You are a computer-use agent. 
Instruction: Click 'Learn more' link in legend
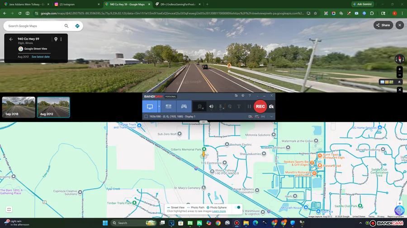click(219, 211)
